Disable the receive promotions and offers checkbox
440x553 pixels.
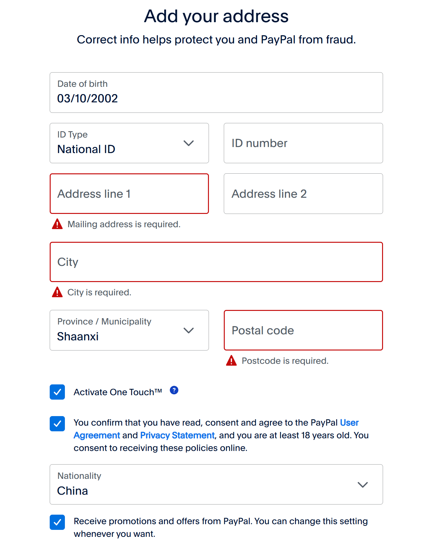[x=57, y=522]
